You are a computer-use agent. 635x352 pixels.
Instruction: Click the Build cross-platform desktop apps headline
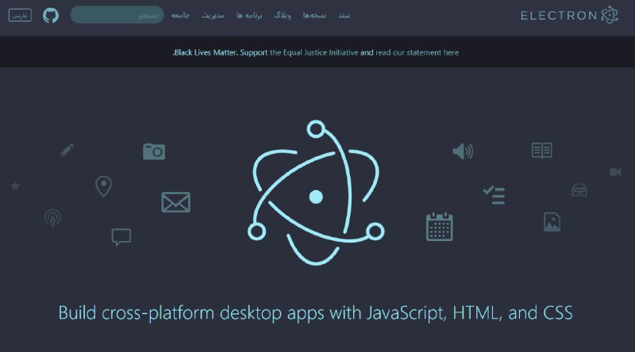316,312
